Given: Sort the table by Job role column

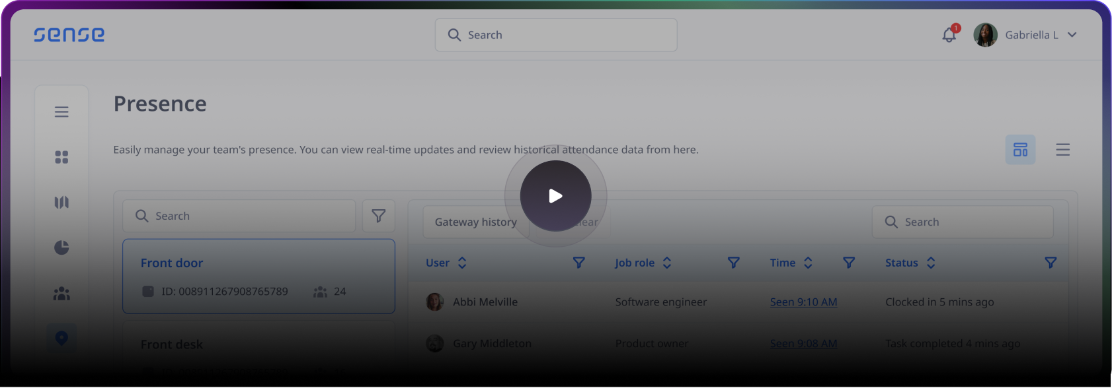Looking at the screenshot, I should pyautogui.click(x=667, y=263).
